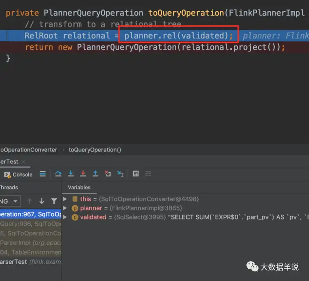Viewport: 309px width, 281px height.
Task: Click the FlinkPlannerImpl parameter type
Action: [267, 13]
